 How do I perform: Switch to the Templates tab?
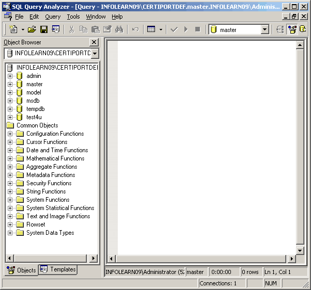point(58,269)
